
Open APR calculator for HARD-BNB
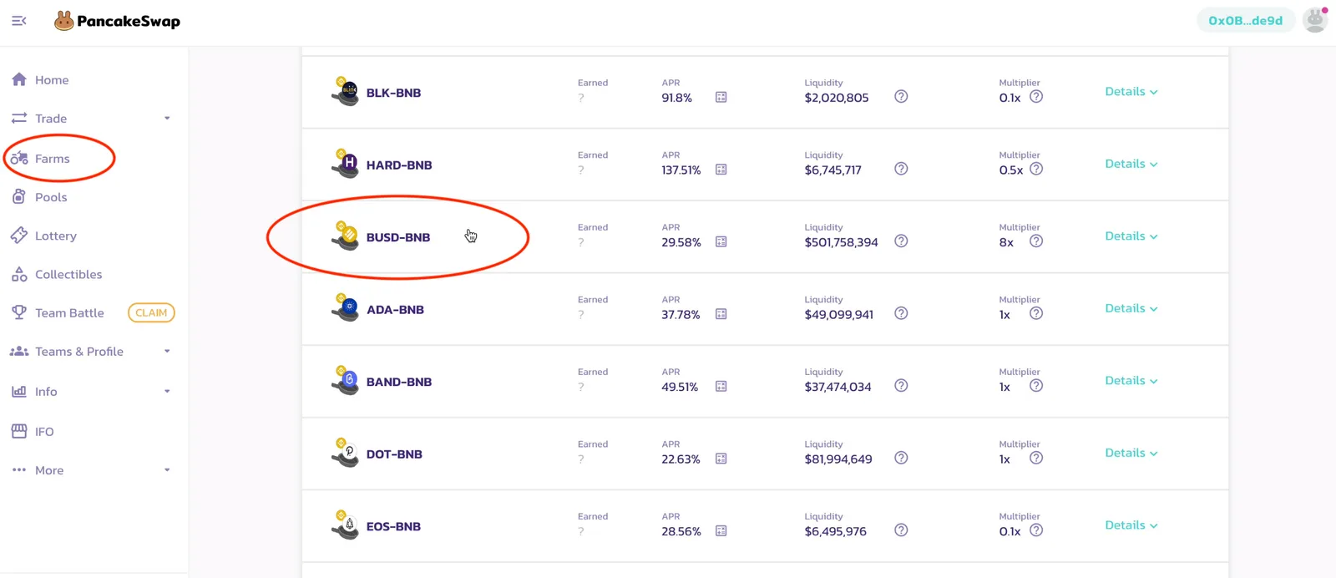click(x=721, y=170)
